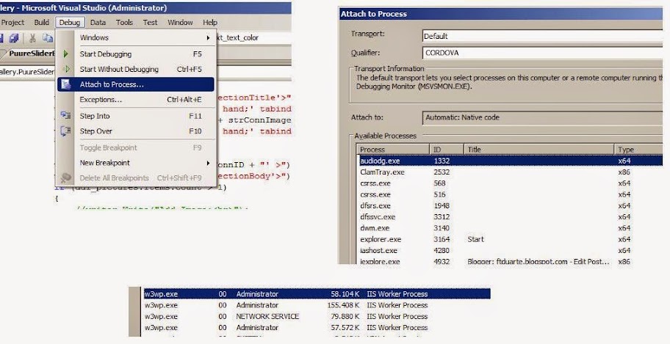The image size is (670, 344).
Task: Select csrss.exe with ID 568
Action: pyautogui.click(x=510, y=183)
